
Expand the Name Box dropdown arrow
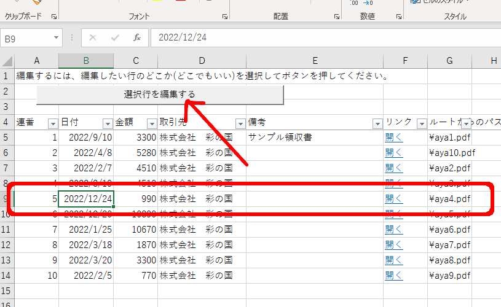[56, 37]
